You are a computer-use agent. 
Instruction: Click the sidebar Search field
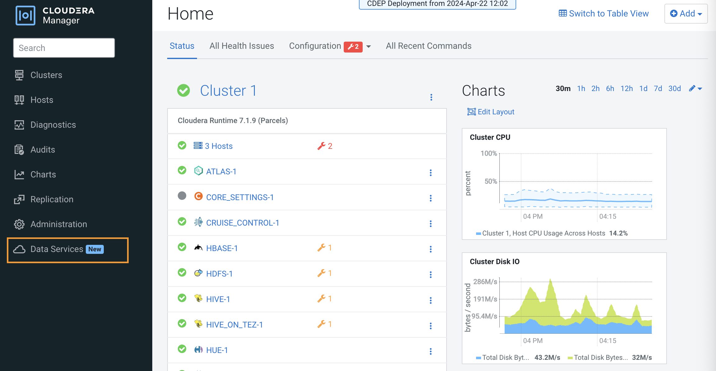click(x=64, y=48)
